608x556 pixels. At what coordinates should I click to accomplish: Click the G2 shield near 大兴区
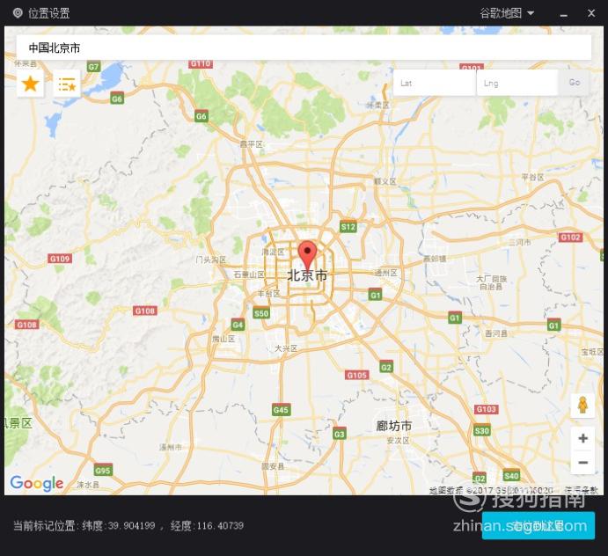tap(385, 367)
